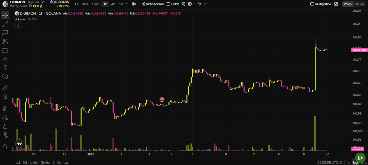
Task: Click the 79,72K volume axis label
Action: click(358, 149)
